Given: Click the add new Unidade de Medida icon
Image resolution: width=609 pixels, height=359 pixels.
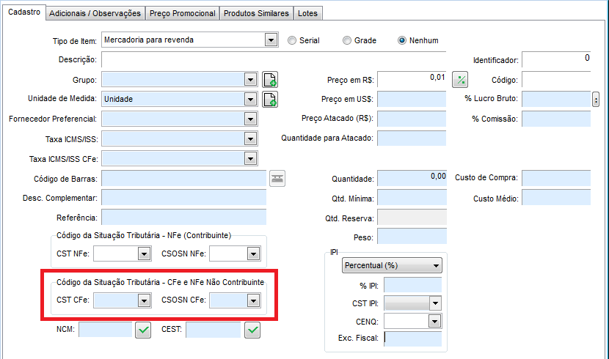Looking at the screenshot, I should click(x=270, y=99).
